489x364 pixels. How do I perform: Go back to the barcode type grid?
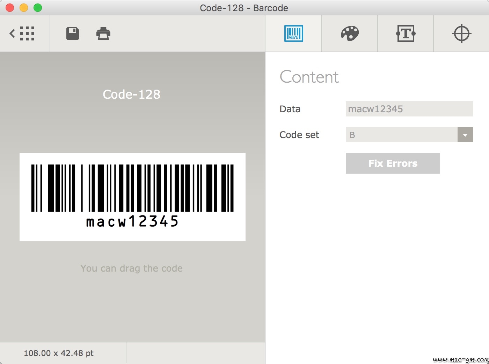click(x=22, y=34)
